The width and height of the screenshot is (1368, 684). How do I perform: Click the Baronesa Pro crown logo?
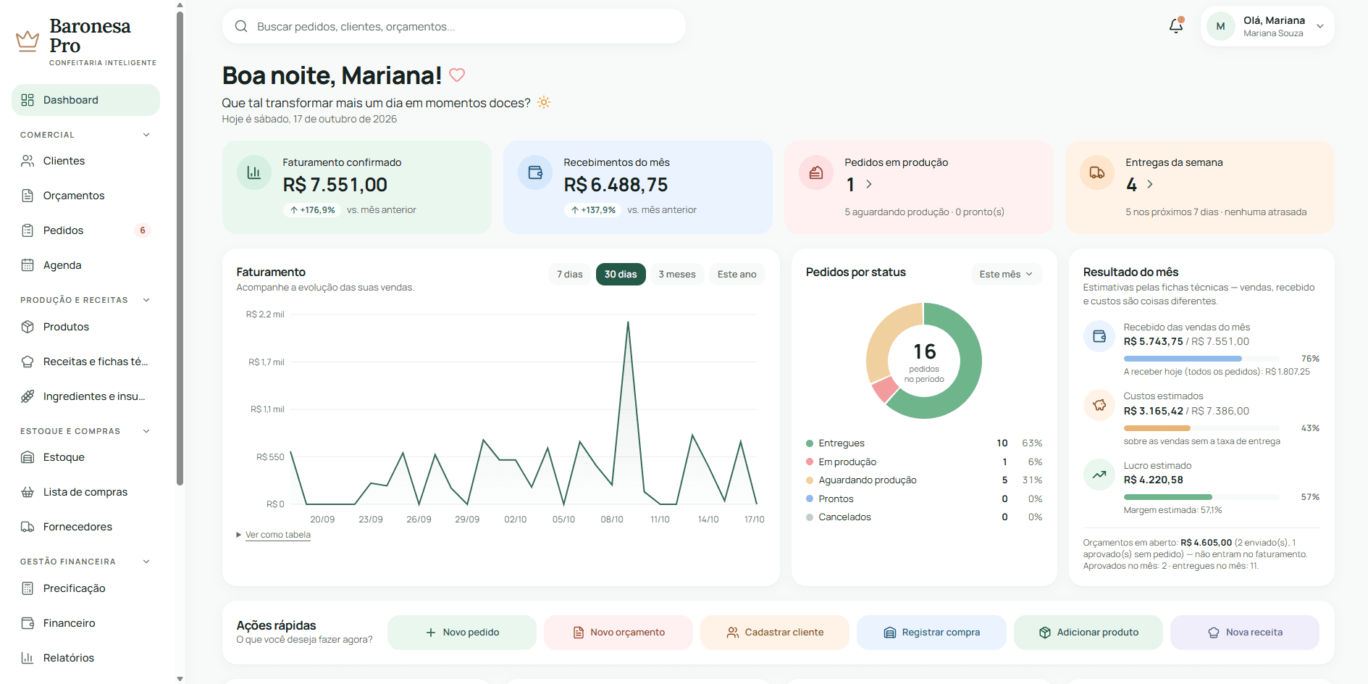(x=28, y=41)
